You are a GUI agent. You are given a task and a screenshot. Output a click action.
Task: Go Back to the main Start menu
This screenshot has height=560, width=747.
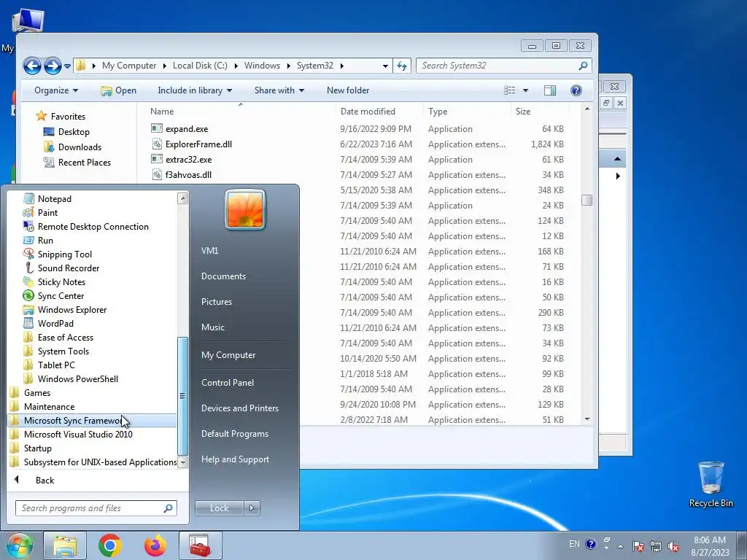point(44,480)
